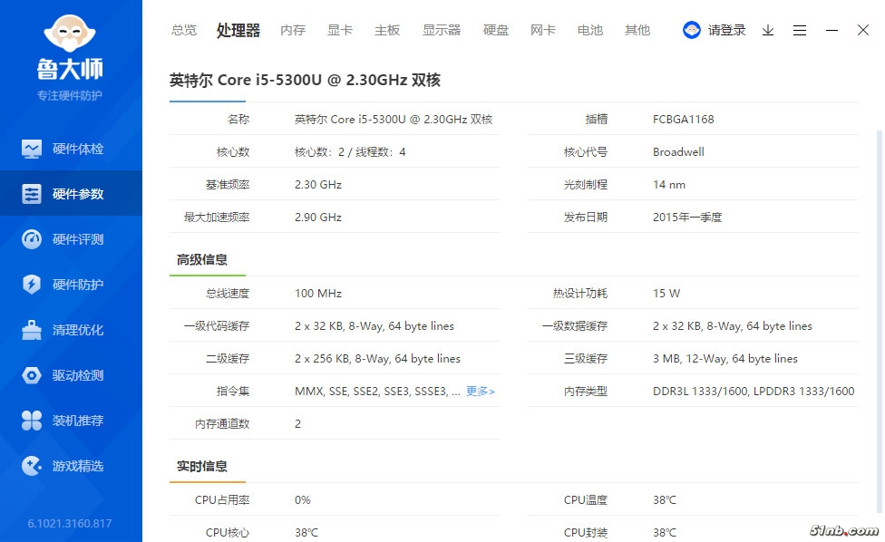Select the L2 cache value 2 x 256 KB

tap(377, 359)
